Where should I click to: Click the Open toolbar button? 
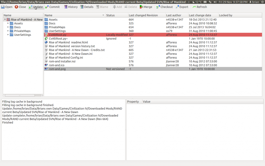tap(7, 7)
